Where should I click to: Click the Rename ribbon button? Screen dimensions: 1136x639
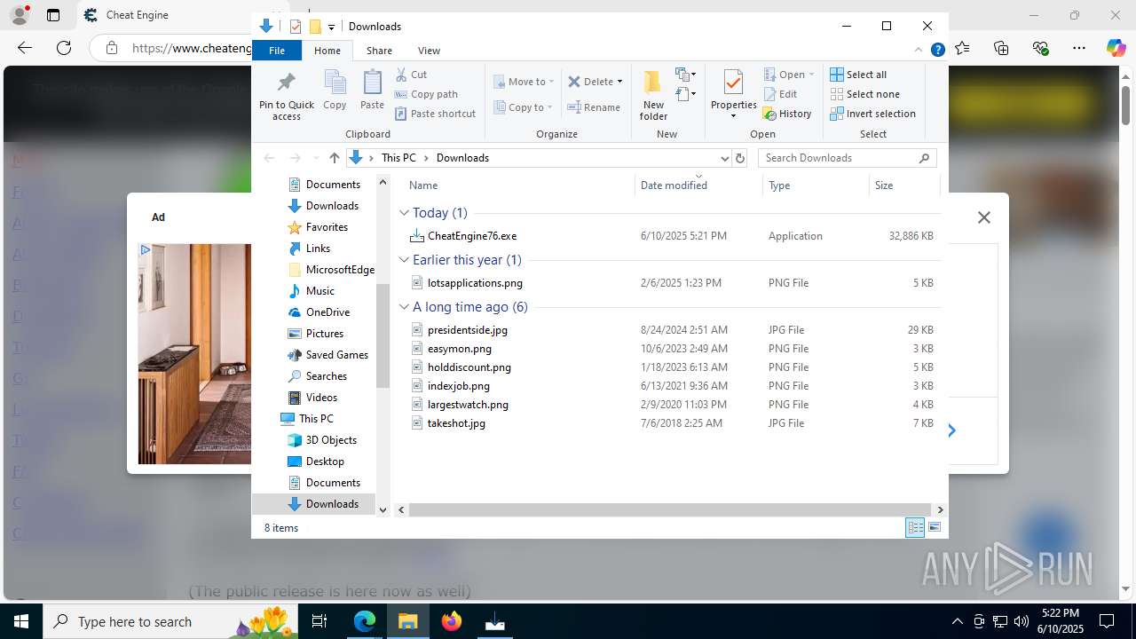594,107
